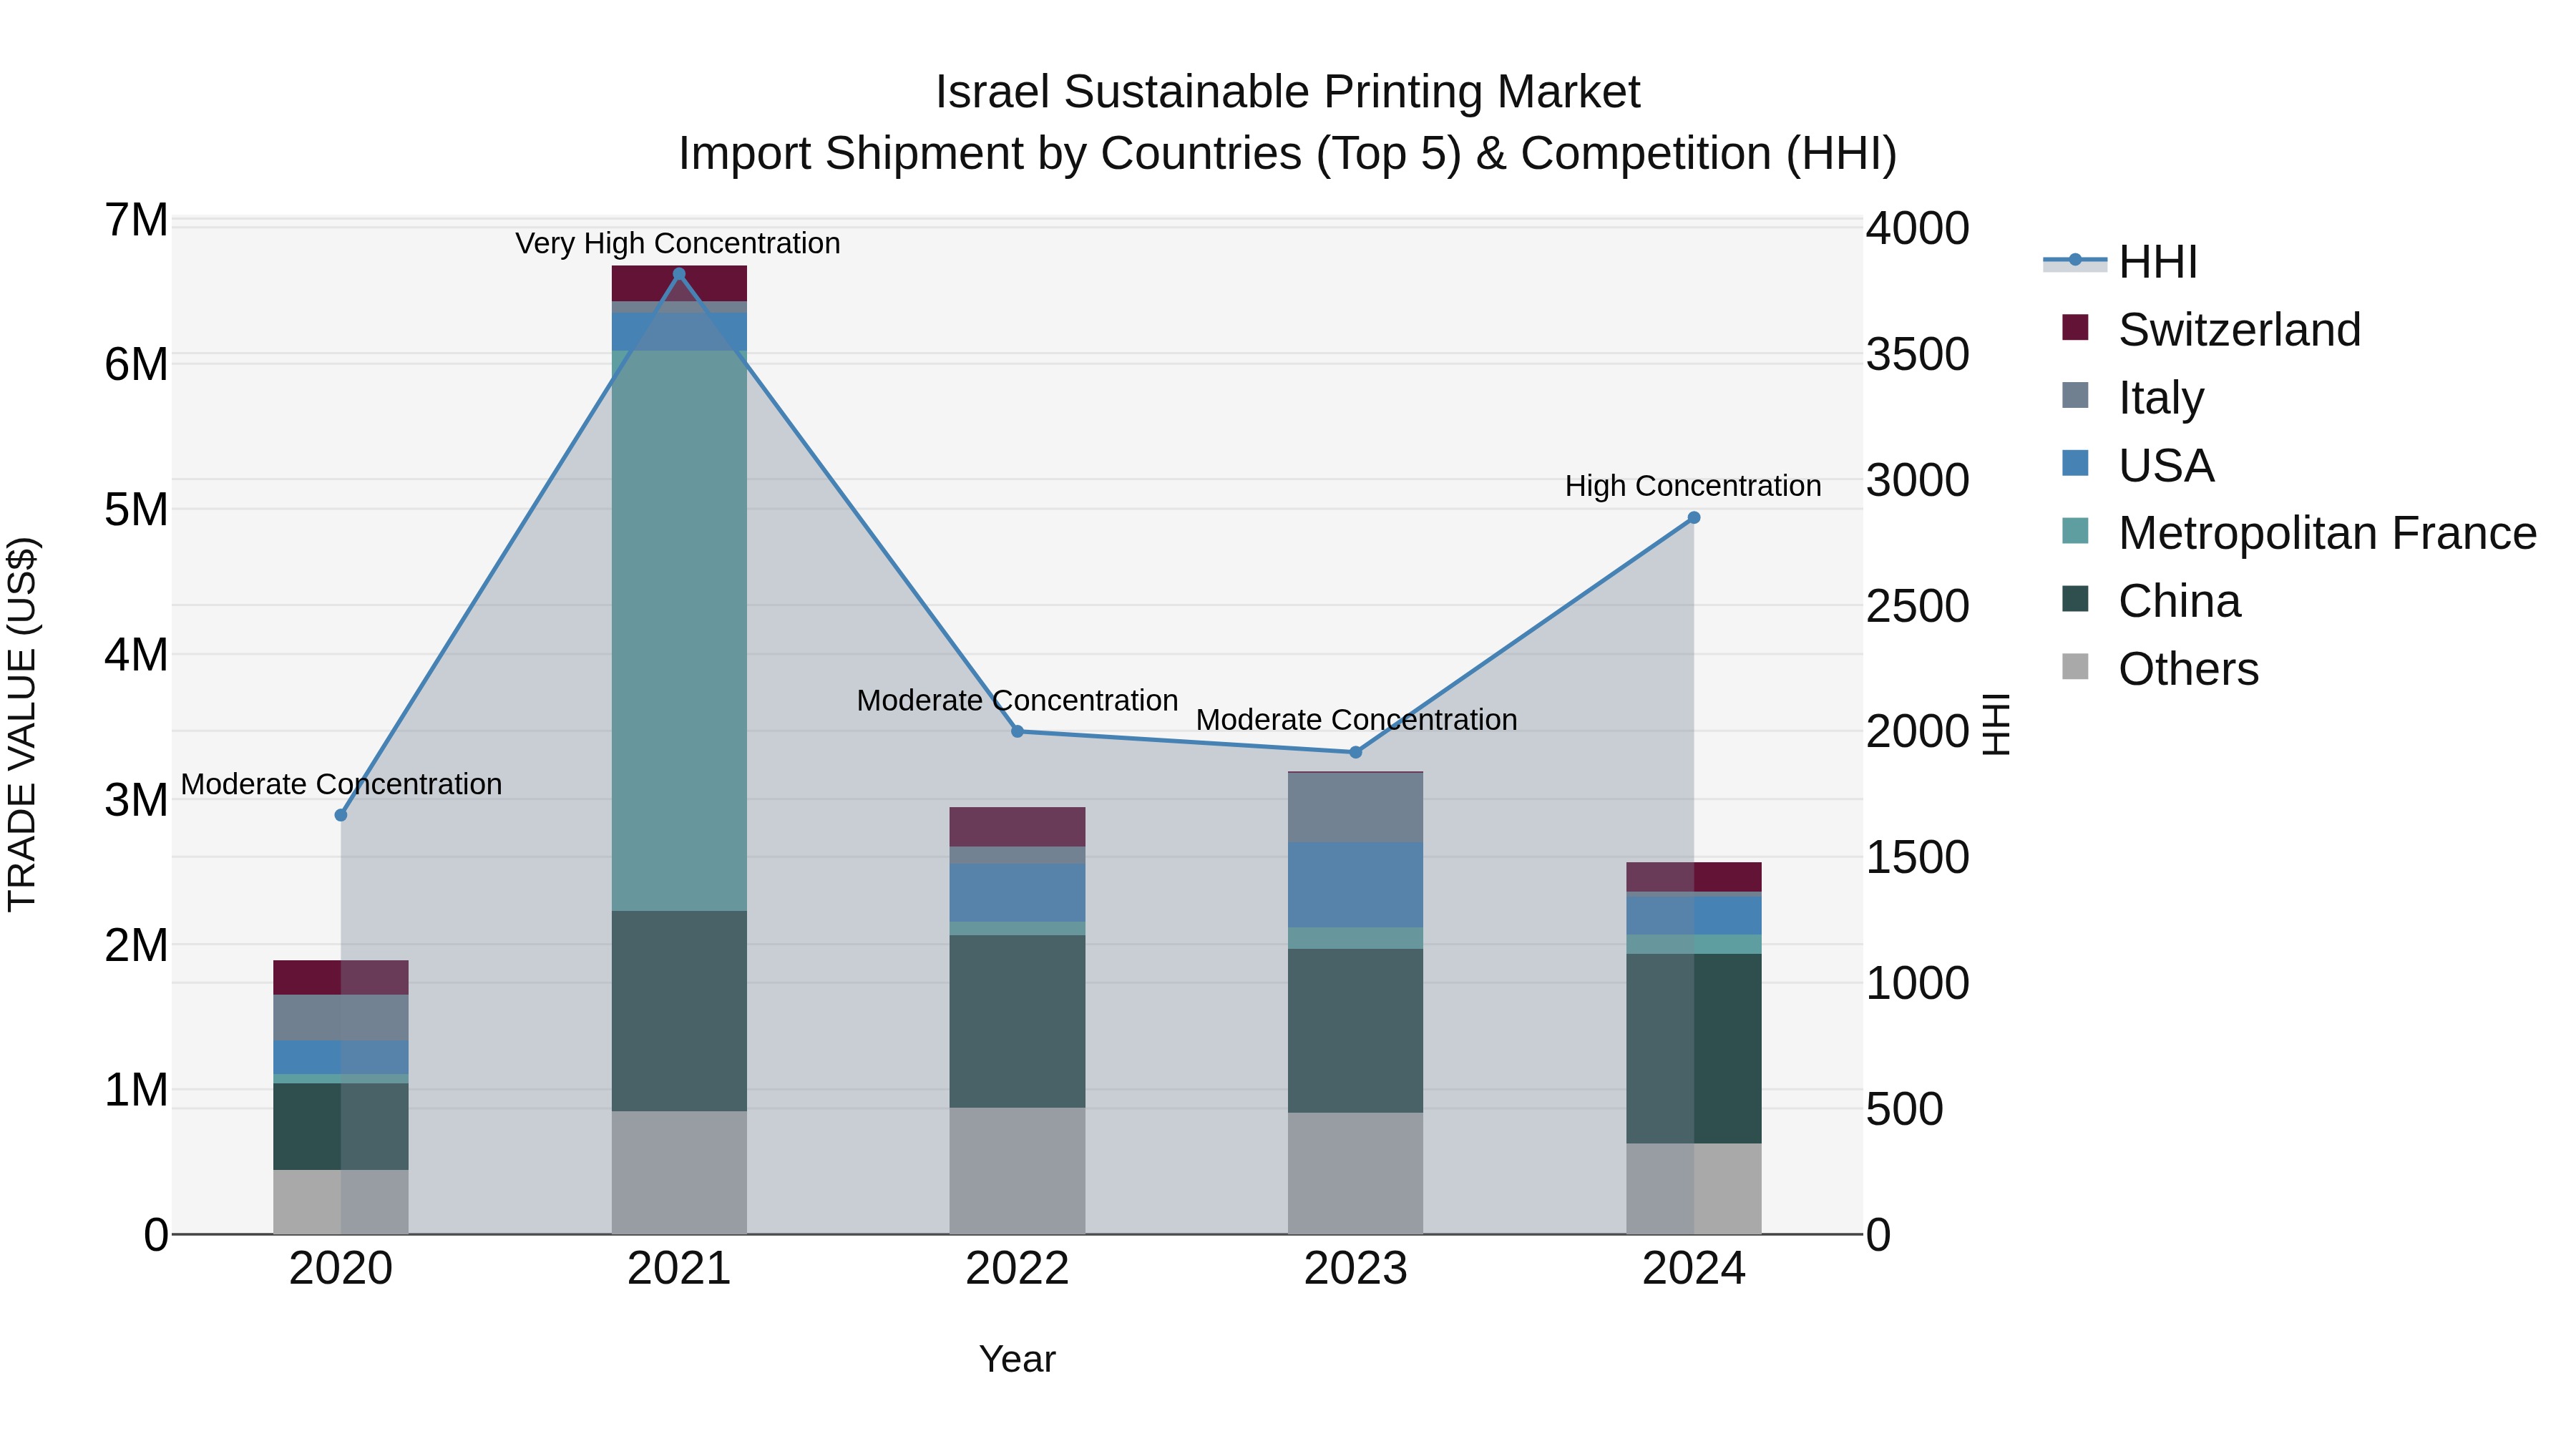The image size is (2576, 1449).
Task: Click the 'High Concentration' annotation above 2024
Action: [1693, 486]
